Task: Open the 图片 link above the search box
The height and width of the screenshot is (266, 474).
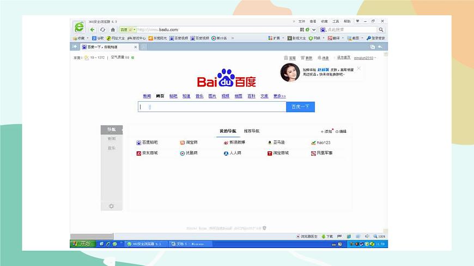Action: tap(212, 96)
